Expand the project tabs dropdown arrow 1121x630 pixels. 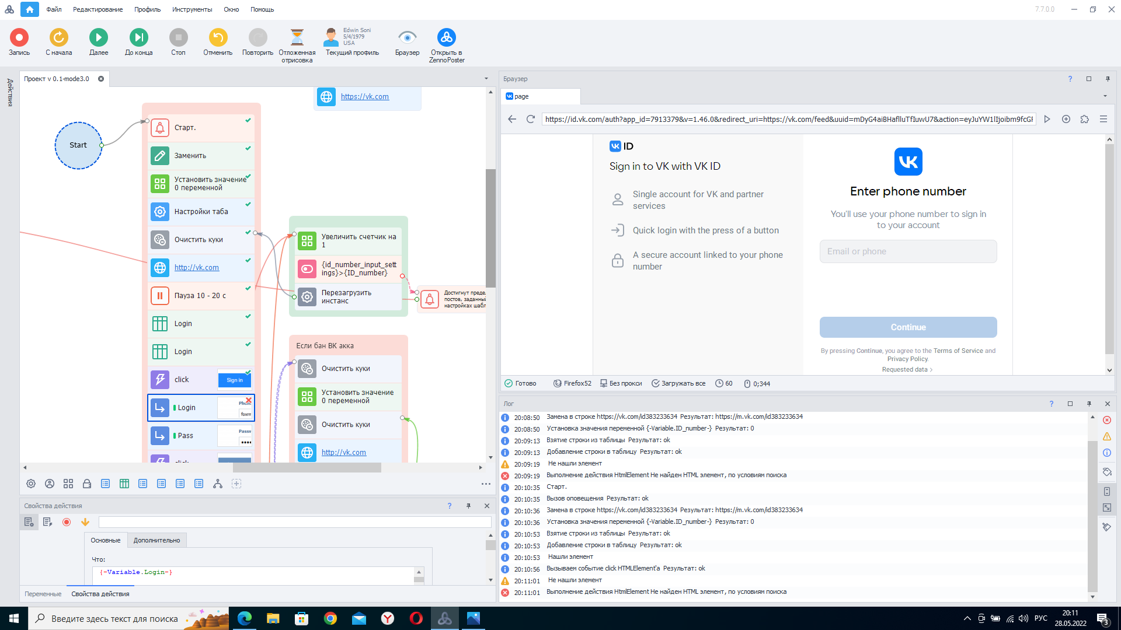tap(486, 79)
